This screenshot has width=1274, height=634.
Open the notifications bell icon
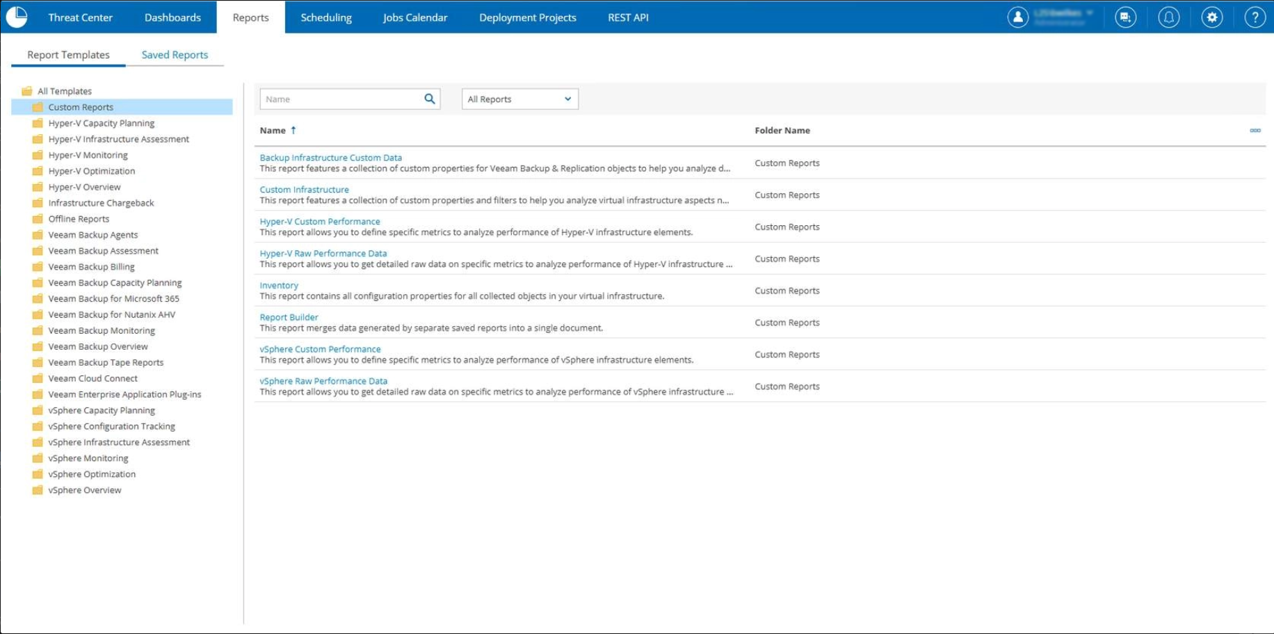[x=1168, y=17]
